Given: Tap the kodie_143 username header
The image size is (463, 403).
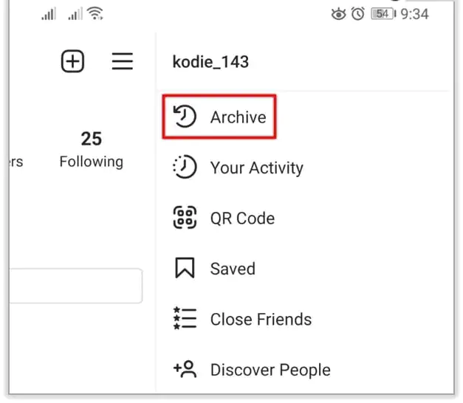Looking at the screenshot, I should tap(210, 62).
